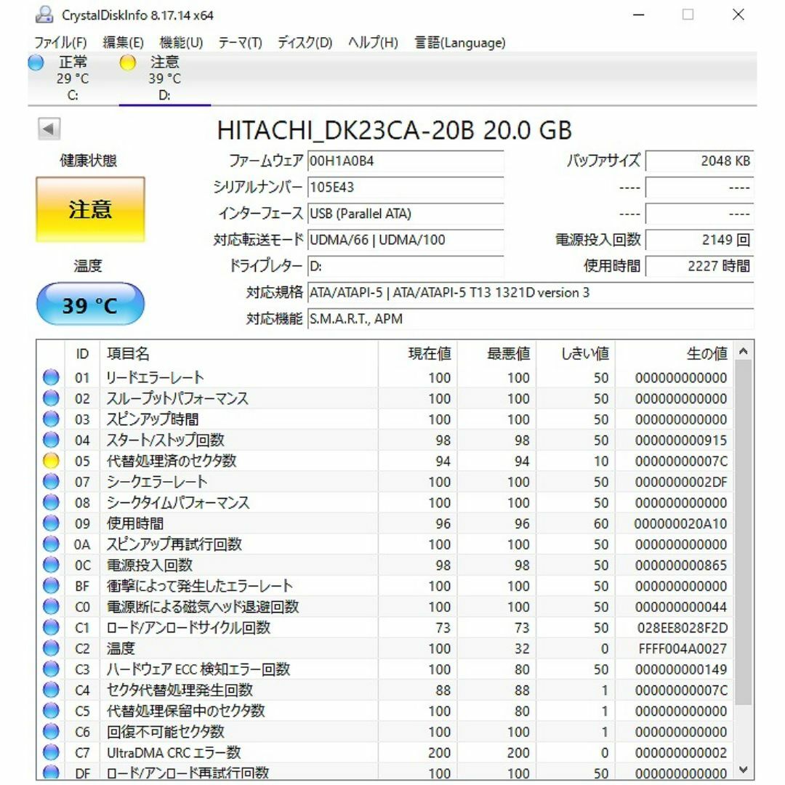Click the HITACHI_DK23CA-20B 20.0 GB model title
This screenshot has width=785, height=785.
(395, 130)
